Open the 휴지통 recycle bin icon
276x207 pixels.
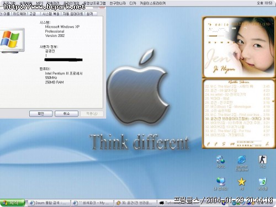coord(263,183)
